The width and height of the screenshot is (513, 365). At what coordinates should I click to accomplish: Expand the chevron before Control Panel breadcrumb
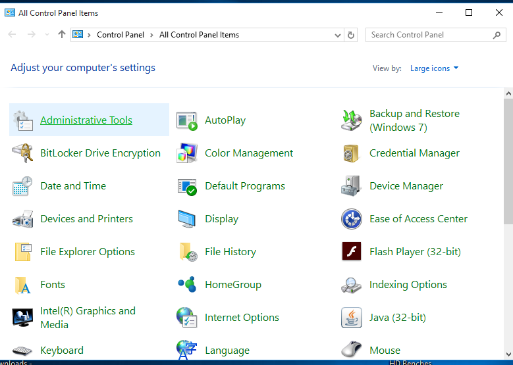click(x=89, y=35)
